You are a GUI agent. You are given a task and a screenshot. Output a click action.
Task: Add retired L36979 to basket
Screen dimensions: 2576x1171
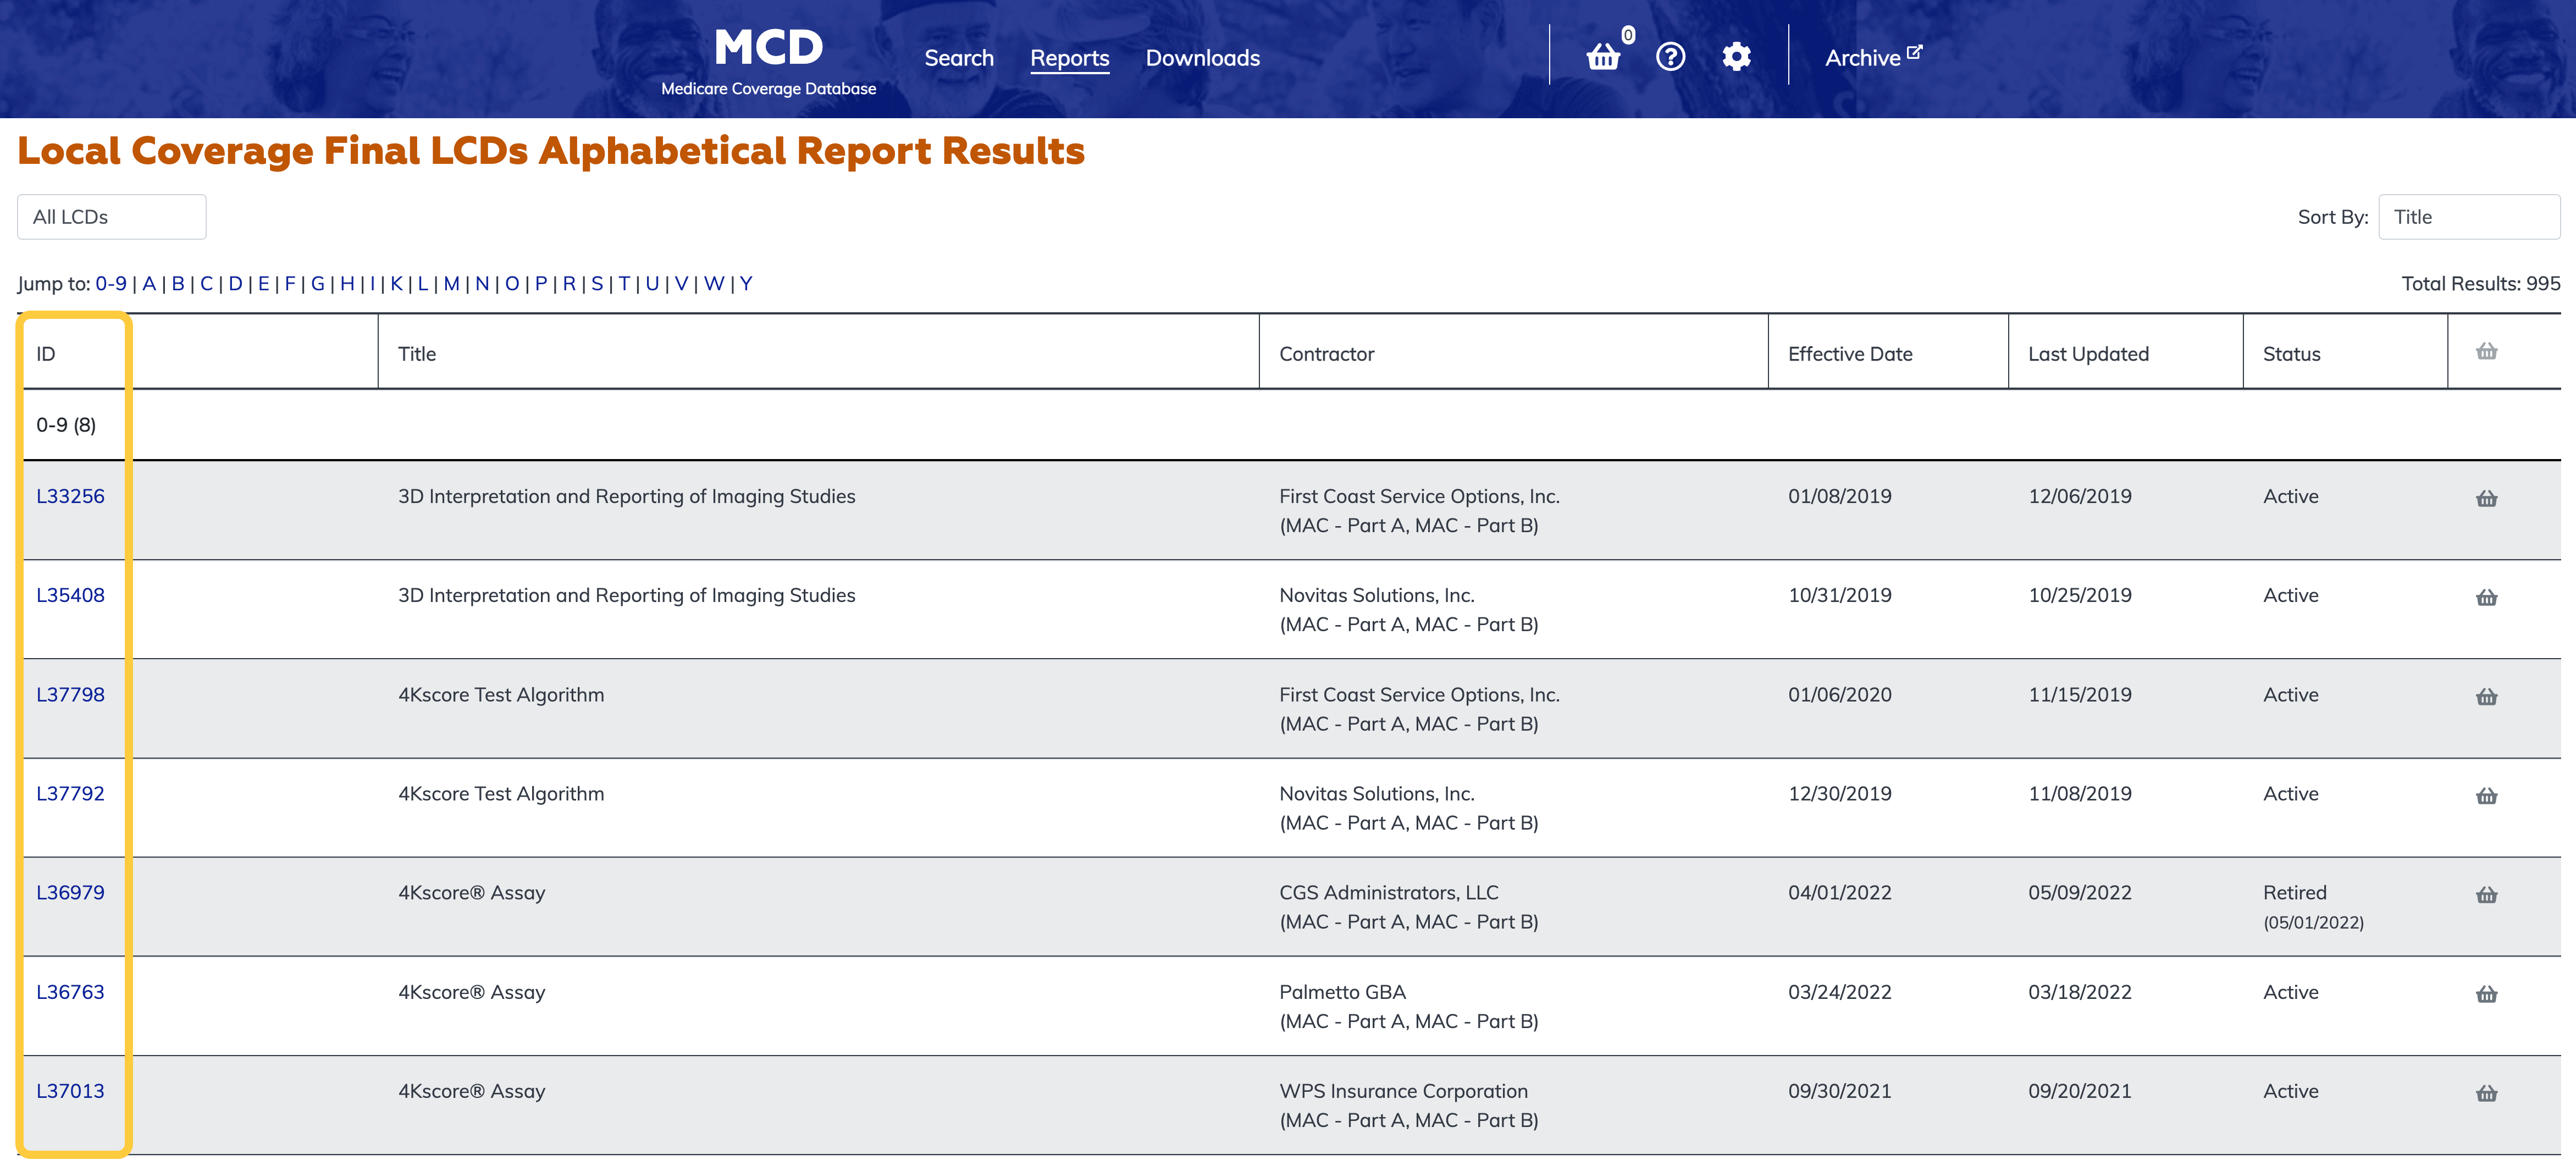[x=2486, y=894]
